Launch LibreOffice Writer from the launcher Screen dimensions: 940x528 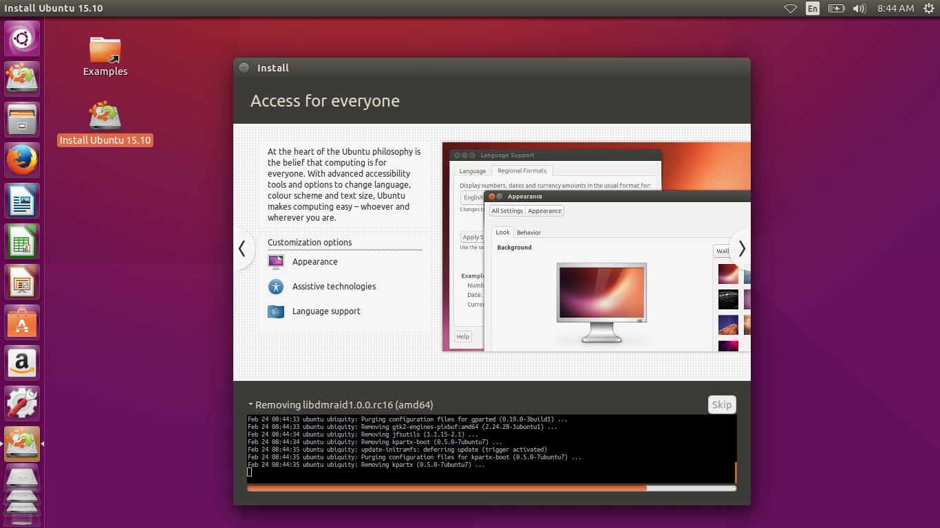coord(21,200)
